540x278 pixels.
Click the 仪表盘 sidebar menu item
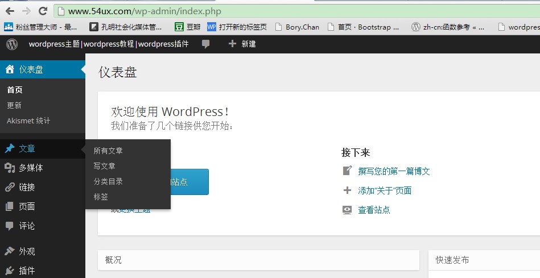click(42, 69)
